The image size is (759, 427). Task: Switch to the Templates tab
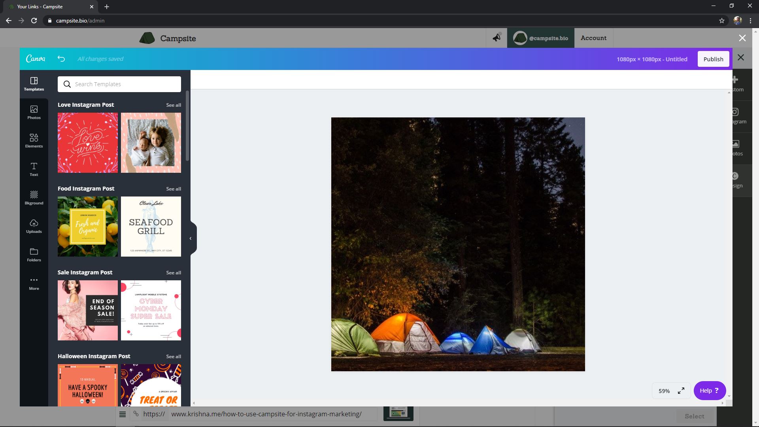tap(34, 84)
